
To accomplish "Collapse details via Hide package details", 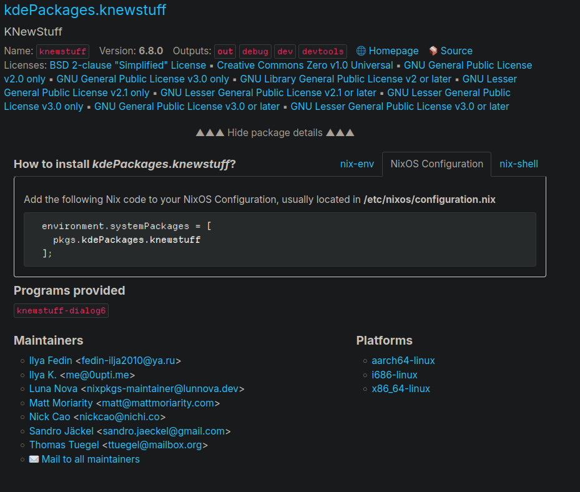I will (275, 133).
